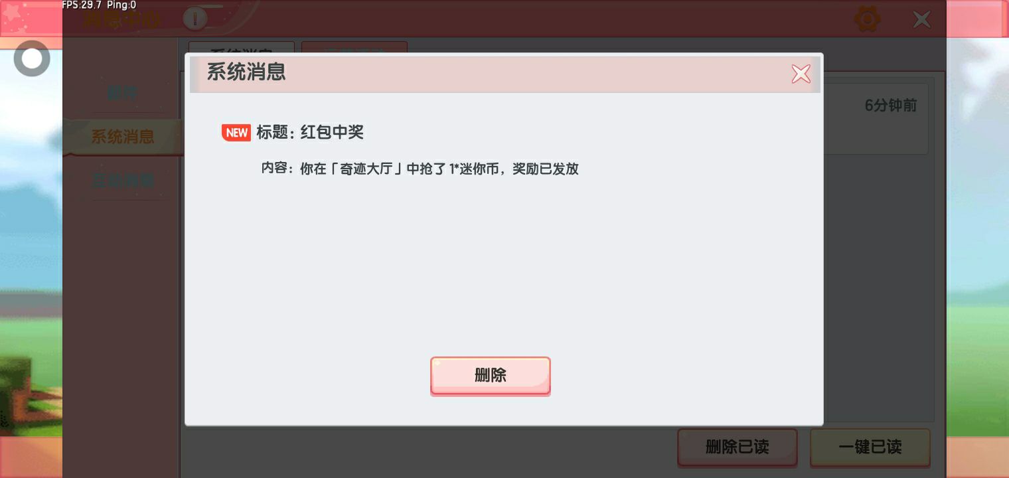Open message settings via gear icon
Image resolution: width=1009 pixels, height=478 pixels.
[867, 19]
